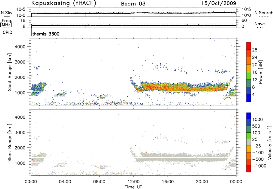Click the 'Beam 03' label

click(x=133, y=4)
